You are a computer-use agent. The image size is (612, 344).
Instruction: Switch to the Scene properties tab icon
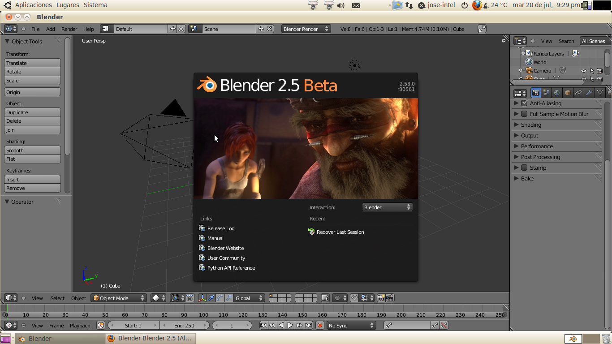[x=546, y=93]
